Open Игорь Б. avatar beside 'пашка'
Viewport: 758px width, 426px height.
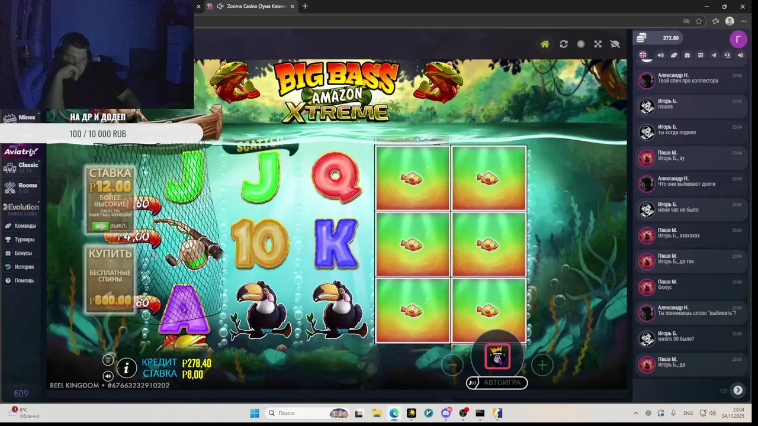(x=647, y=106)
